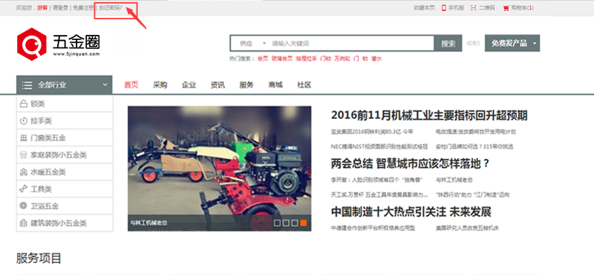This screenshot has height=275, width=594.
Task: Open the shopping cart icon 购物车
Action: tap(506, 8)
